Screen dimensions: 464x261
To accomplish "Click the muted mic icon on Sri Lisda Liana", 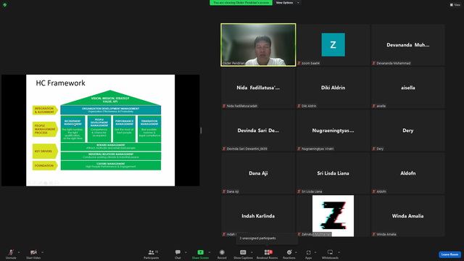I will point(299,191).
